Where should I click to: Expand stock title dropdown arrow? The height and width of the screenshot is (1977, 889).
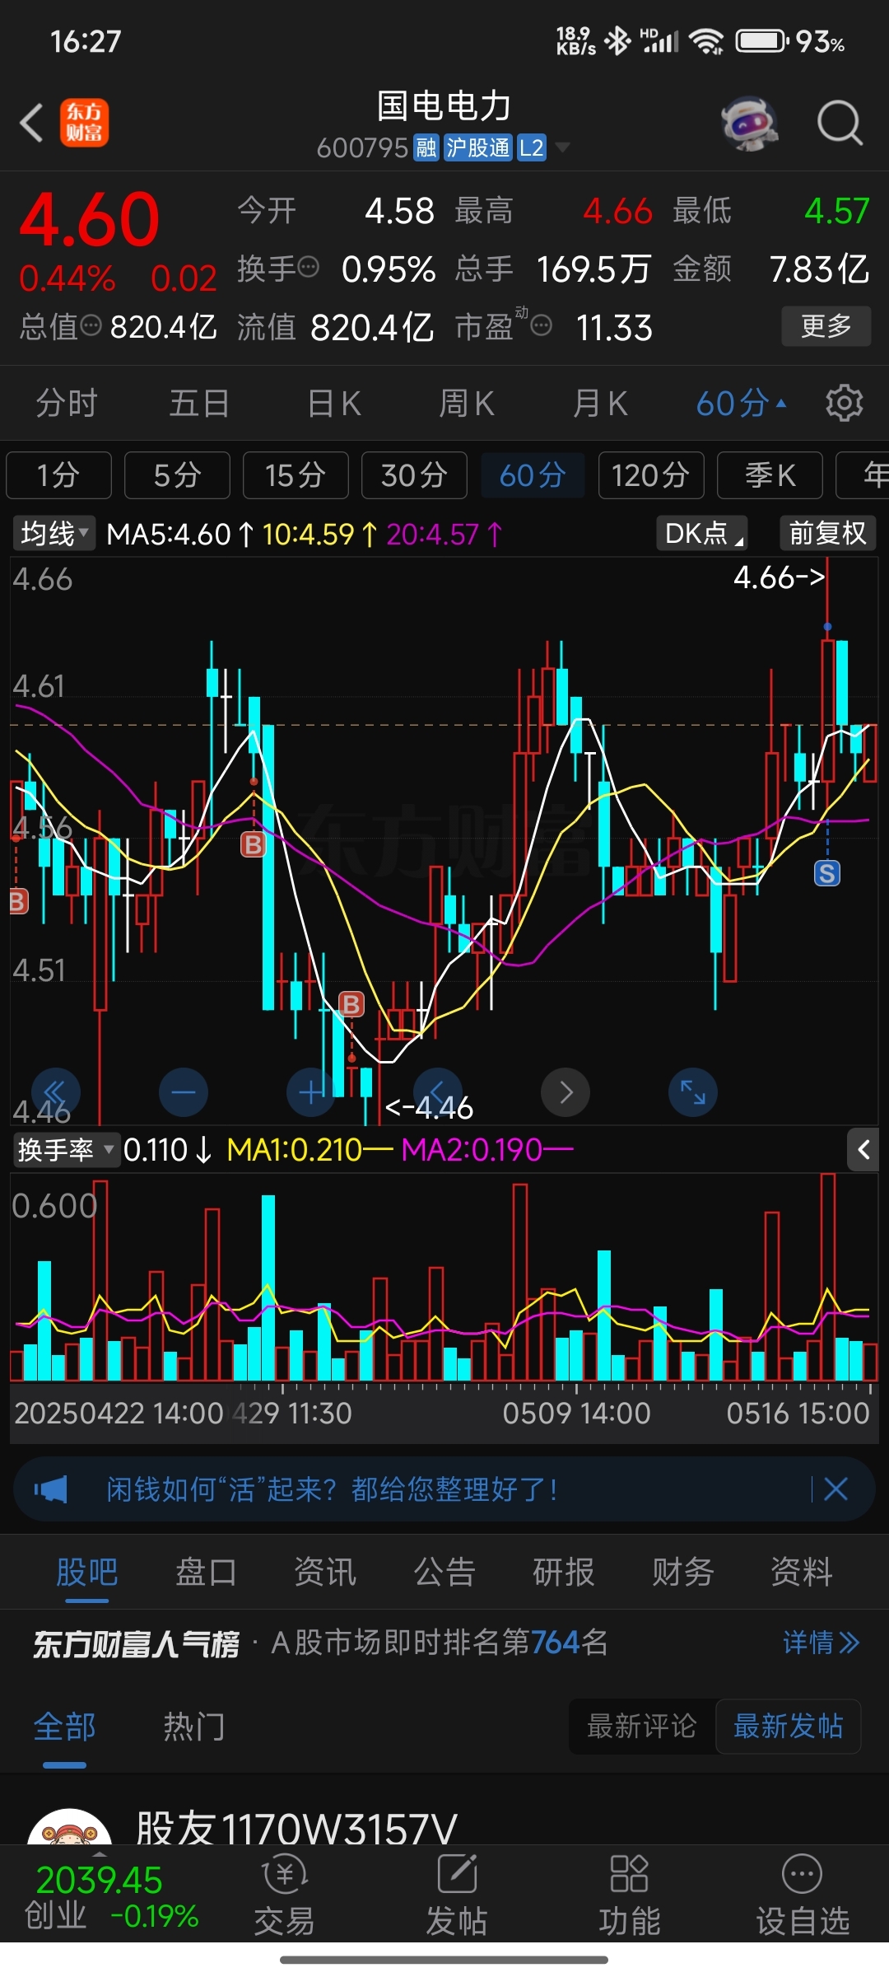coord(562,148)
